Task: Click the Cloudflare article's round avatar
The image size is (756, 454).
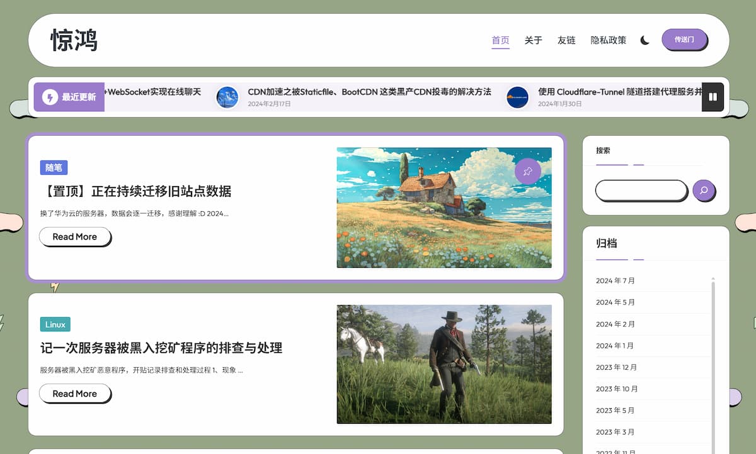Action: point(517,97)
